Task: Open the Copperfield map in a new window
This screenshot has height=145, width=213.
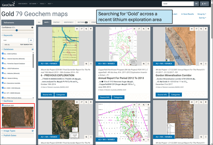Action: point(139,28)
